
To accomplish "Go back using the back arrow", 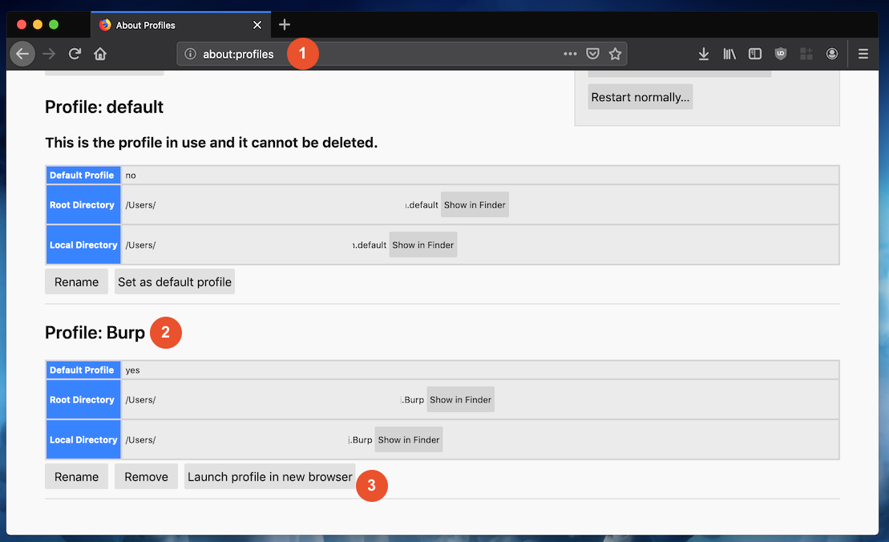I will pos(22,54).
